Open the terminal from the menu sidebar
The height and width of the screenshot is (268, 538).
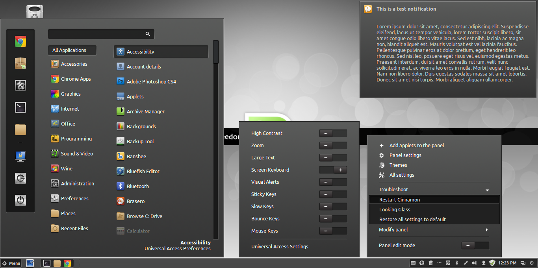click(20, 107)
